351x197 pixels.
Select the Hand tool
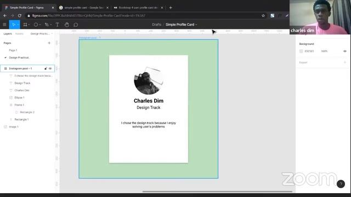67,25
